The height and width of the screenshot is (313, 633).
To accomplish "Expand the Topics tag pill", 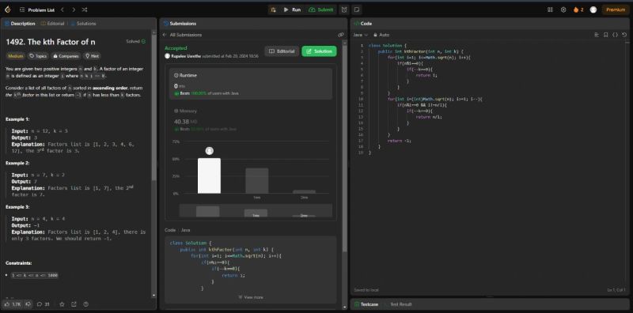I will coord(38,56).
